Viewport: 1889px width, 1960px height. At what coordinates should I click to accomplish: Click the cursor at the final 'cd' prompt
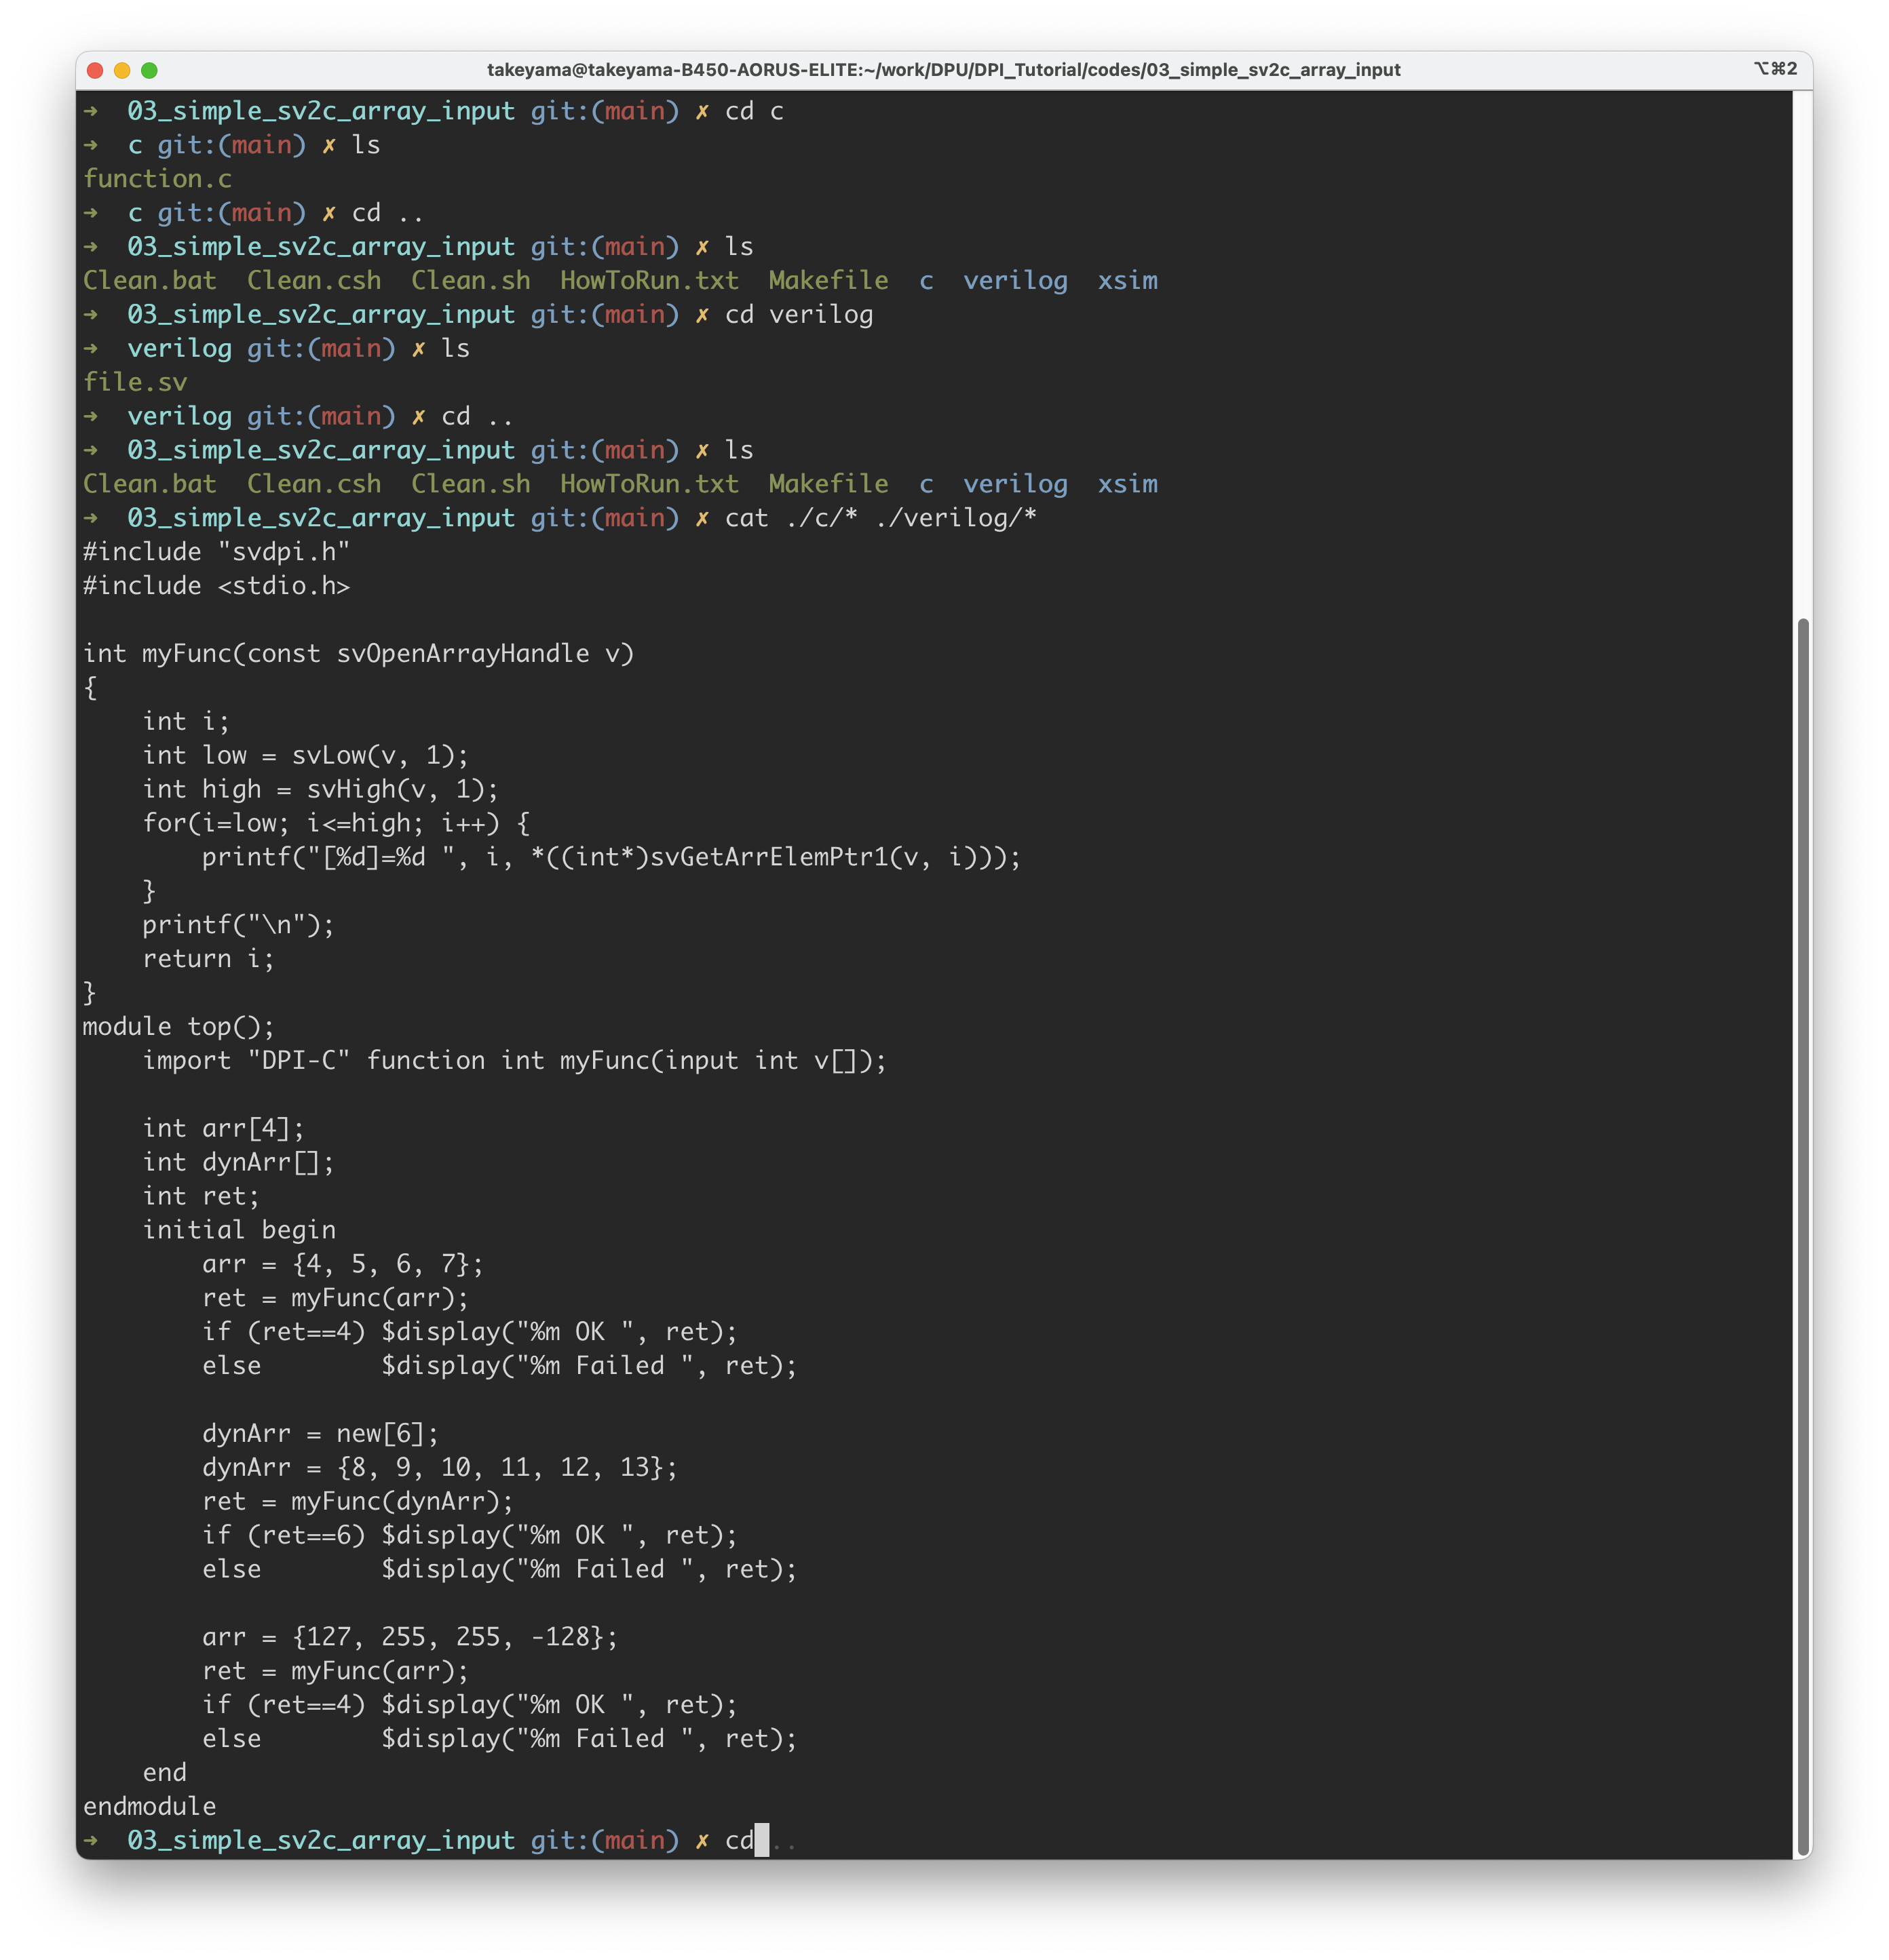click(763, 1841)
